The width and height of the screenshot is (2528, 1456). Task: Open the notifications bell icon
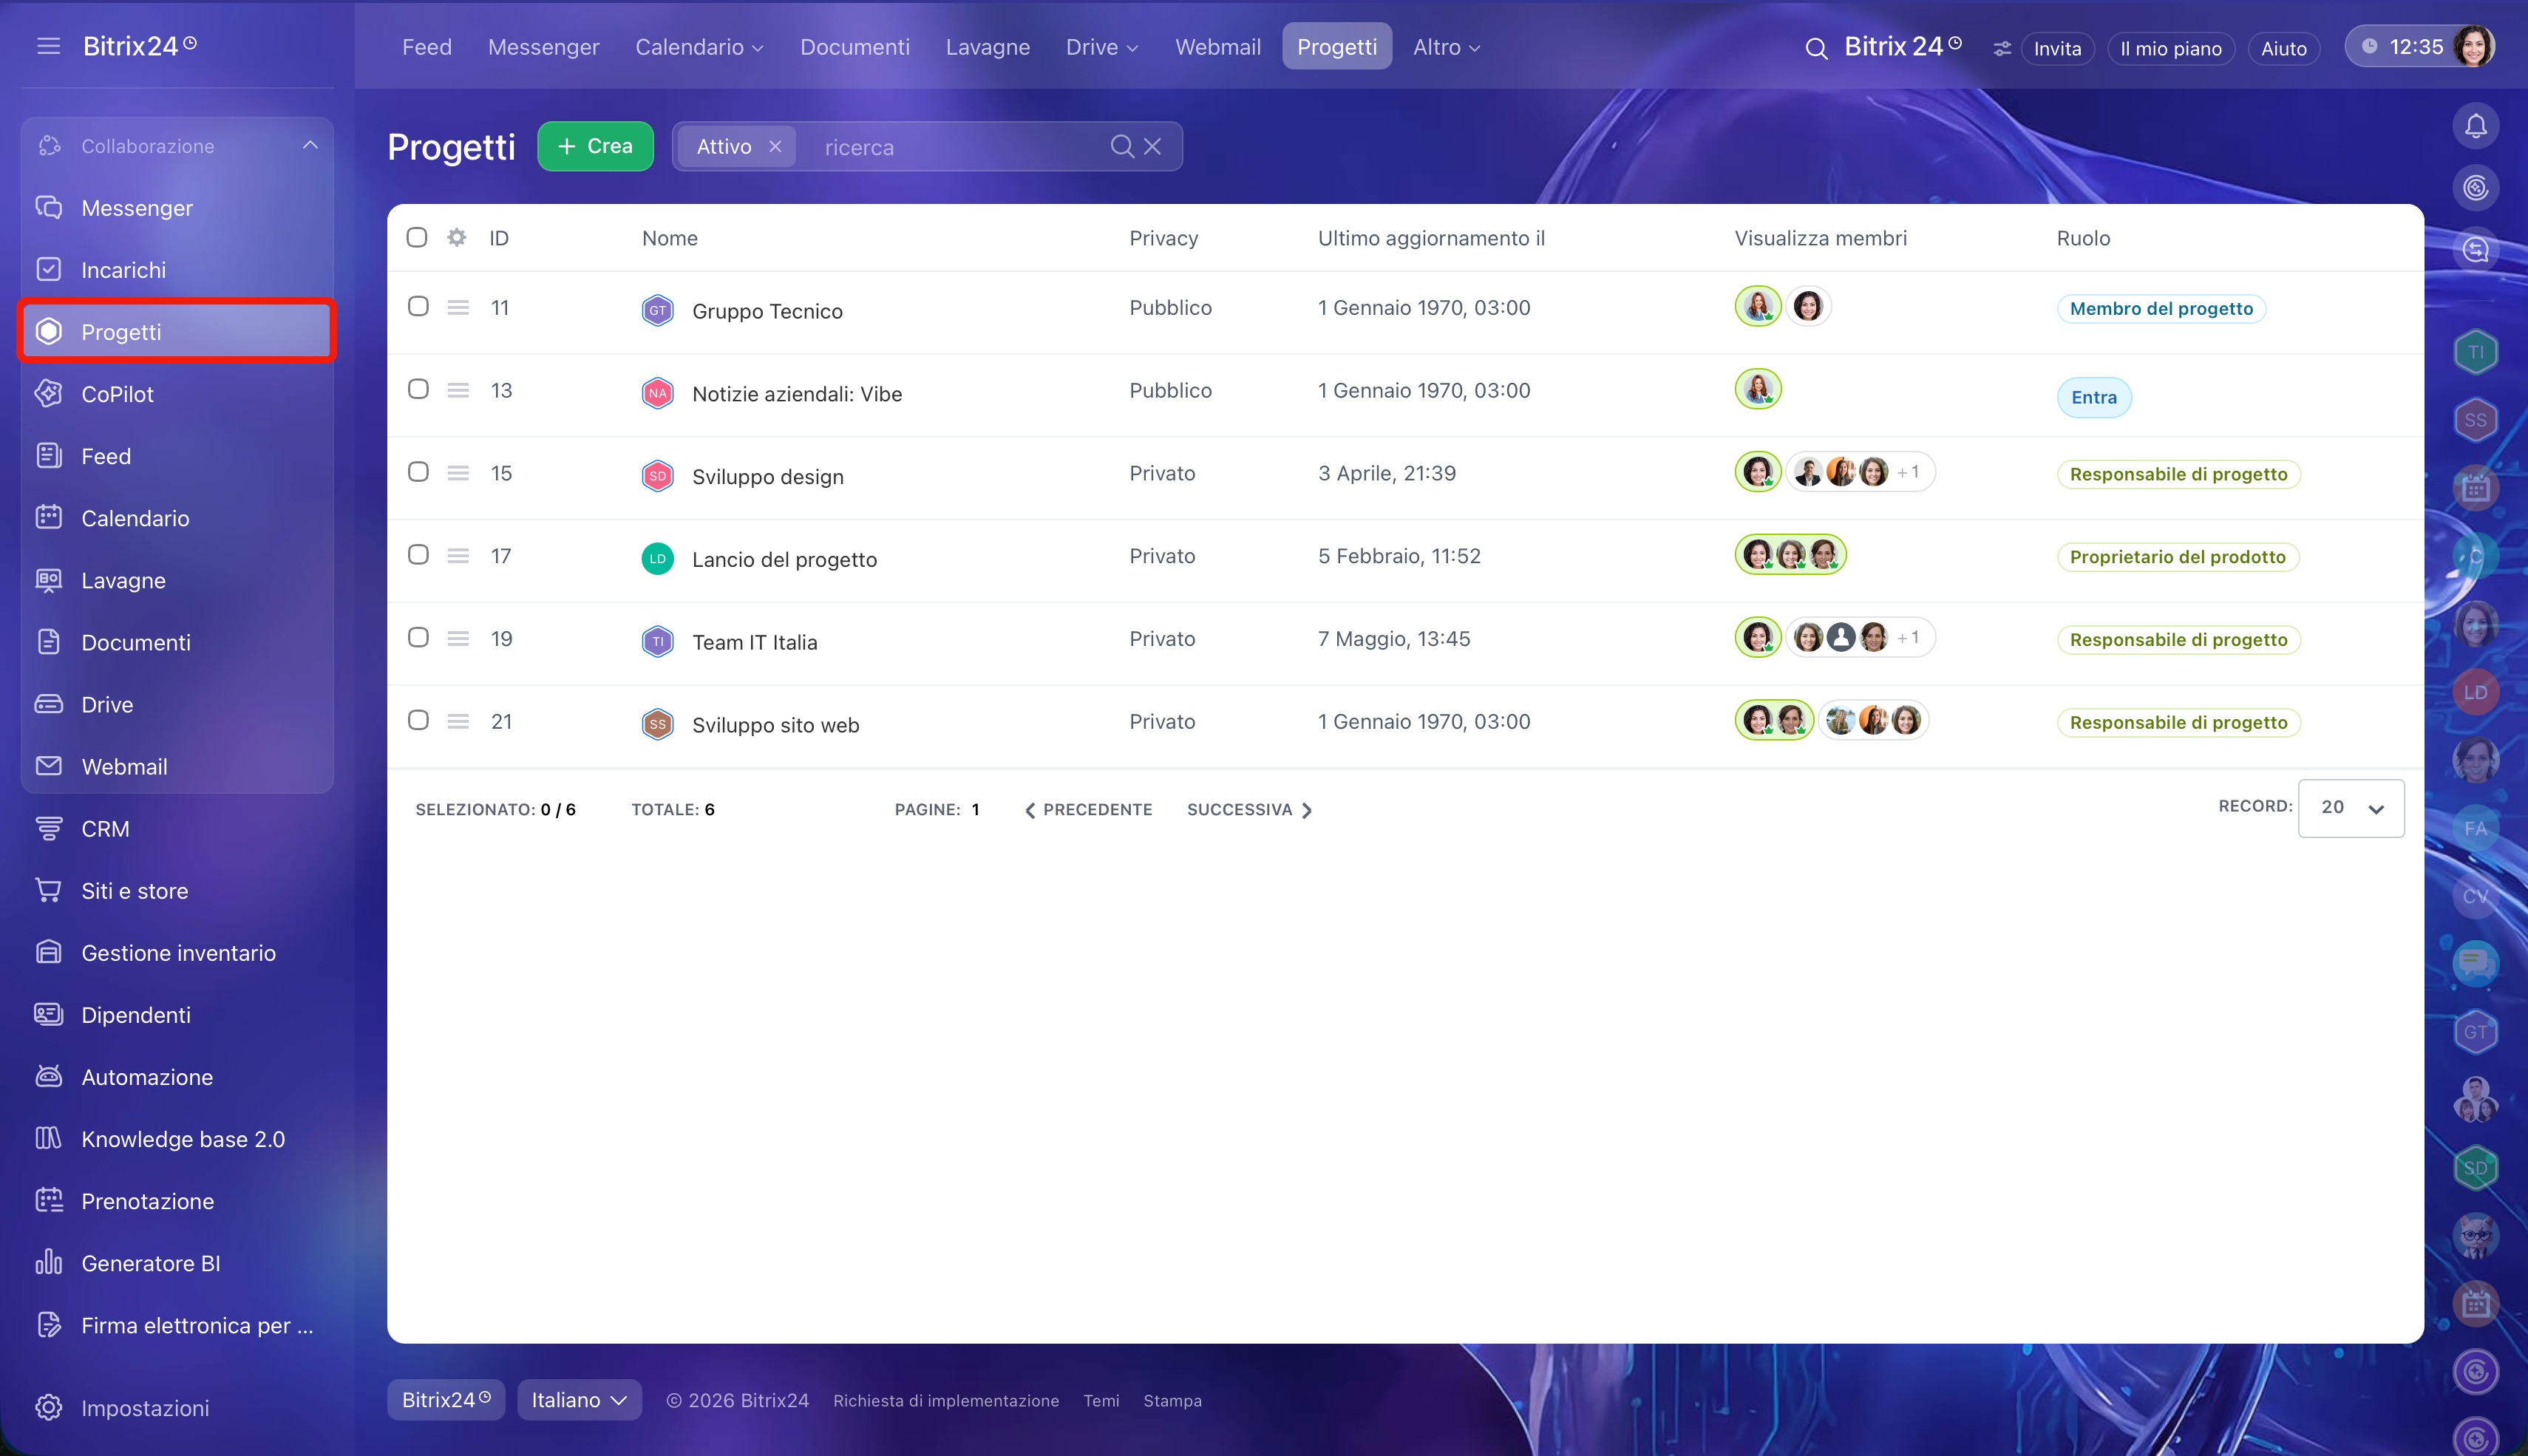[x=2475, y=126]
